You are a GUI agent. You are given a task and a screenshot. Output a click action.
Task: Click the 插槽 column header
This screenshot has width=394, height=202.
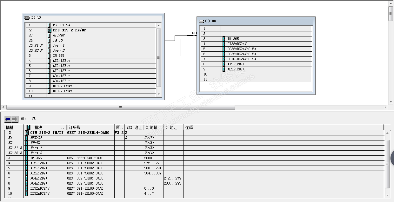14,127
